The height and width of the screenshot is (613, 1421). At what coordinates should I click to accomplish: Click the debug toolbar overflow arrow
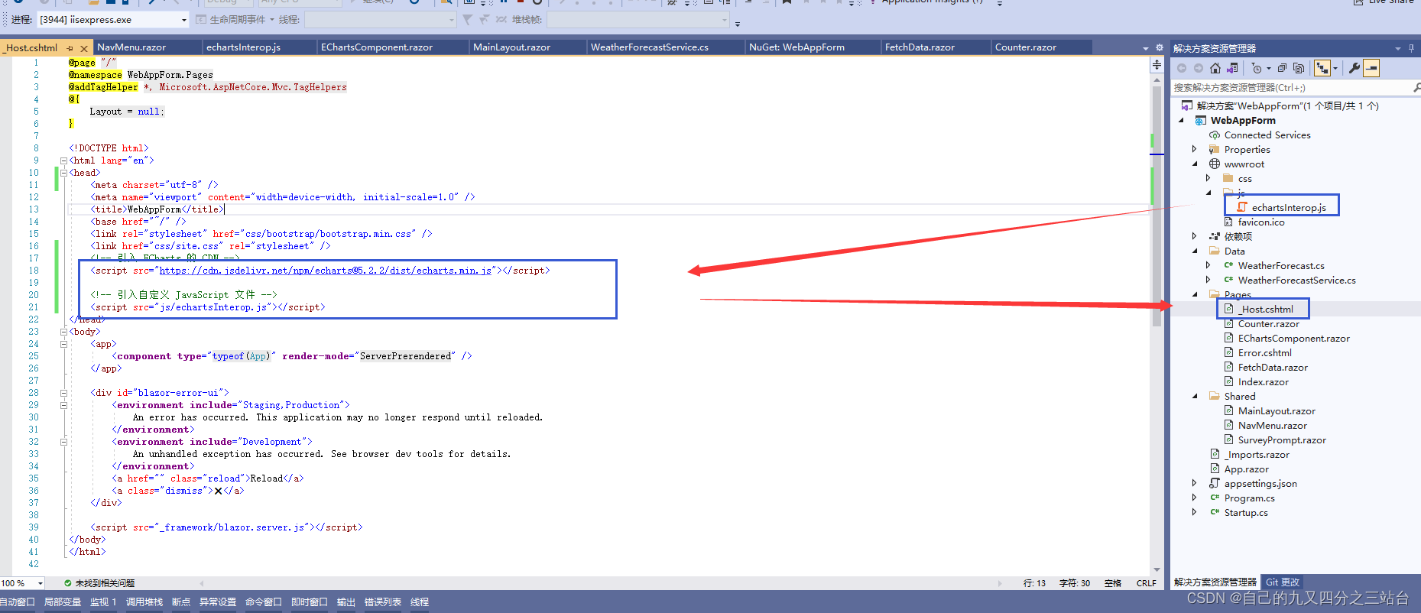pos(738,23)
